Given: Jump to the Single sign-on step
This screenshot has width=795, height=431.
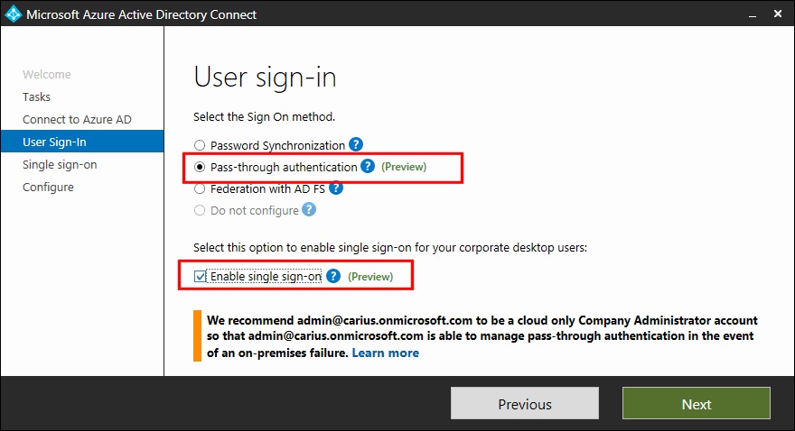Looking at the screenshot, I should (x=60, y=165).
